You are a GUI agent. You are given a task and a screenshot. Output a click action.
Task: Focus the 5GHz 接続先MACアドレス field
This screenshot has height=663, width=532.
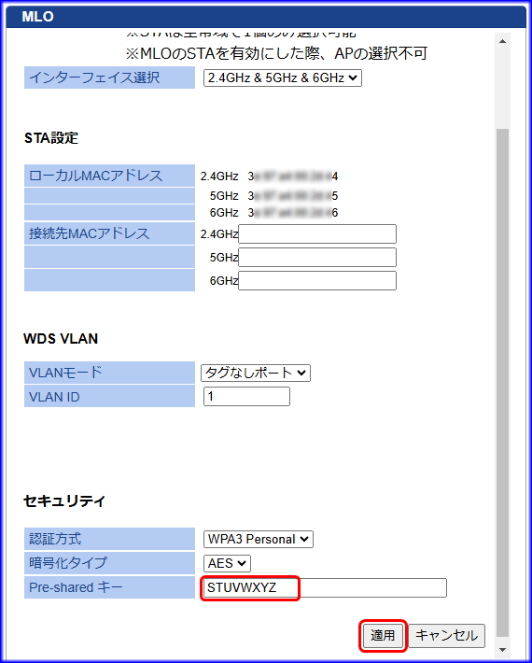(317, 257)
